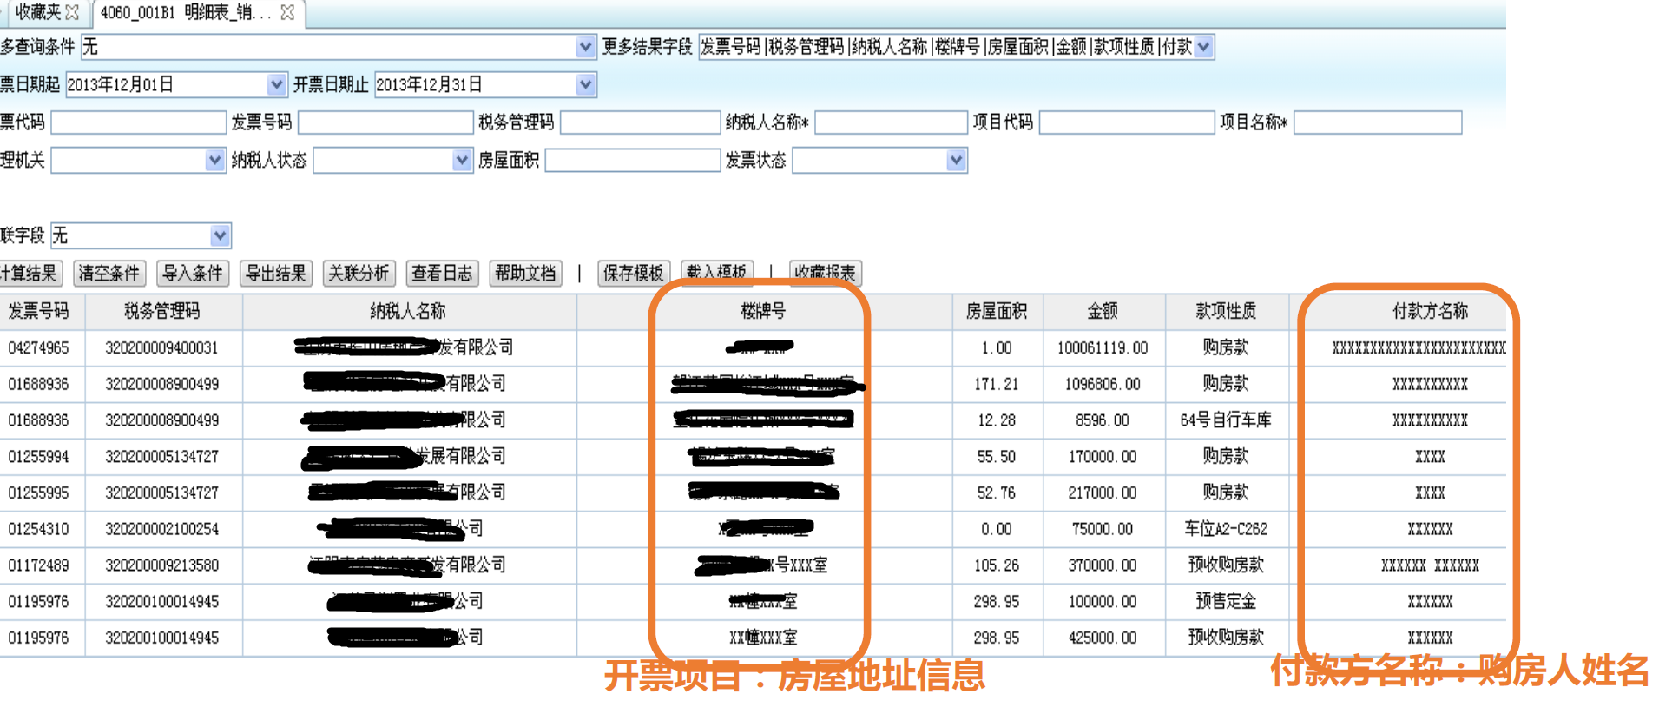1659x714 pixels.
Task: Open the 开票日期止 date dropdown
Action: tap(586, 84)
